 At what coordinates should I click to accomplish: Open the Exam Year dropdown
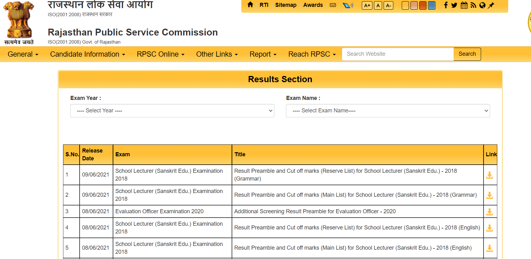tap(172, 111)
